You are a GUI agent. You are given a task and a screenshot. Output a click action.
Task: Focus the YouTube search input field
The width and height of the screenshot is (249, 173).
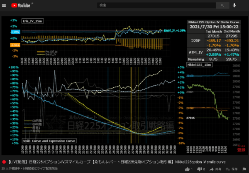click(x=156, y=5)
